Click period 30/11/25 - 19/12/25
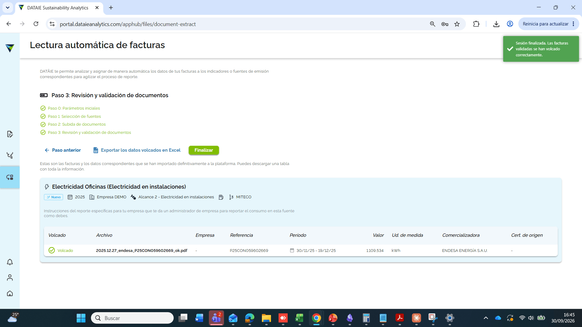The height and width of the screenshot is (327, 582). click(x=316, y=250)
